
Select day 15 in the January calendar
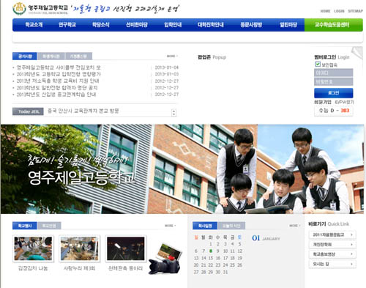click(211, 258)
